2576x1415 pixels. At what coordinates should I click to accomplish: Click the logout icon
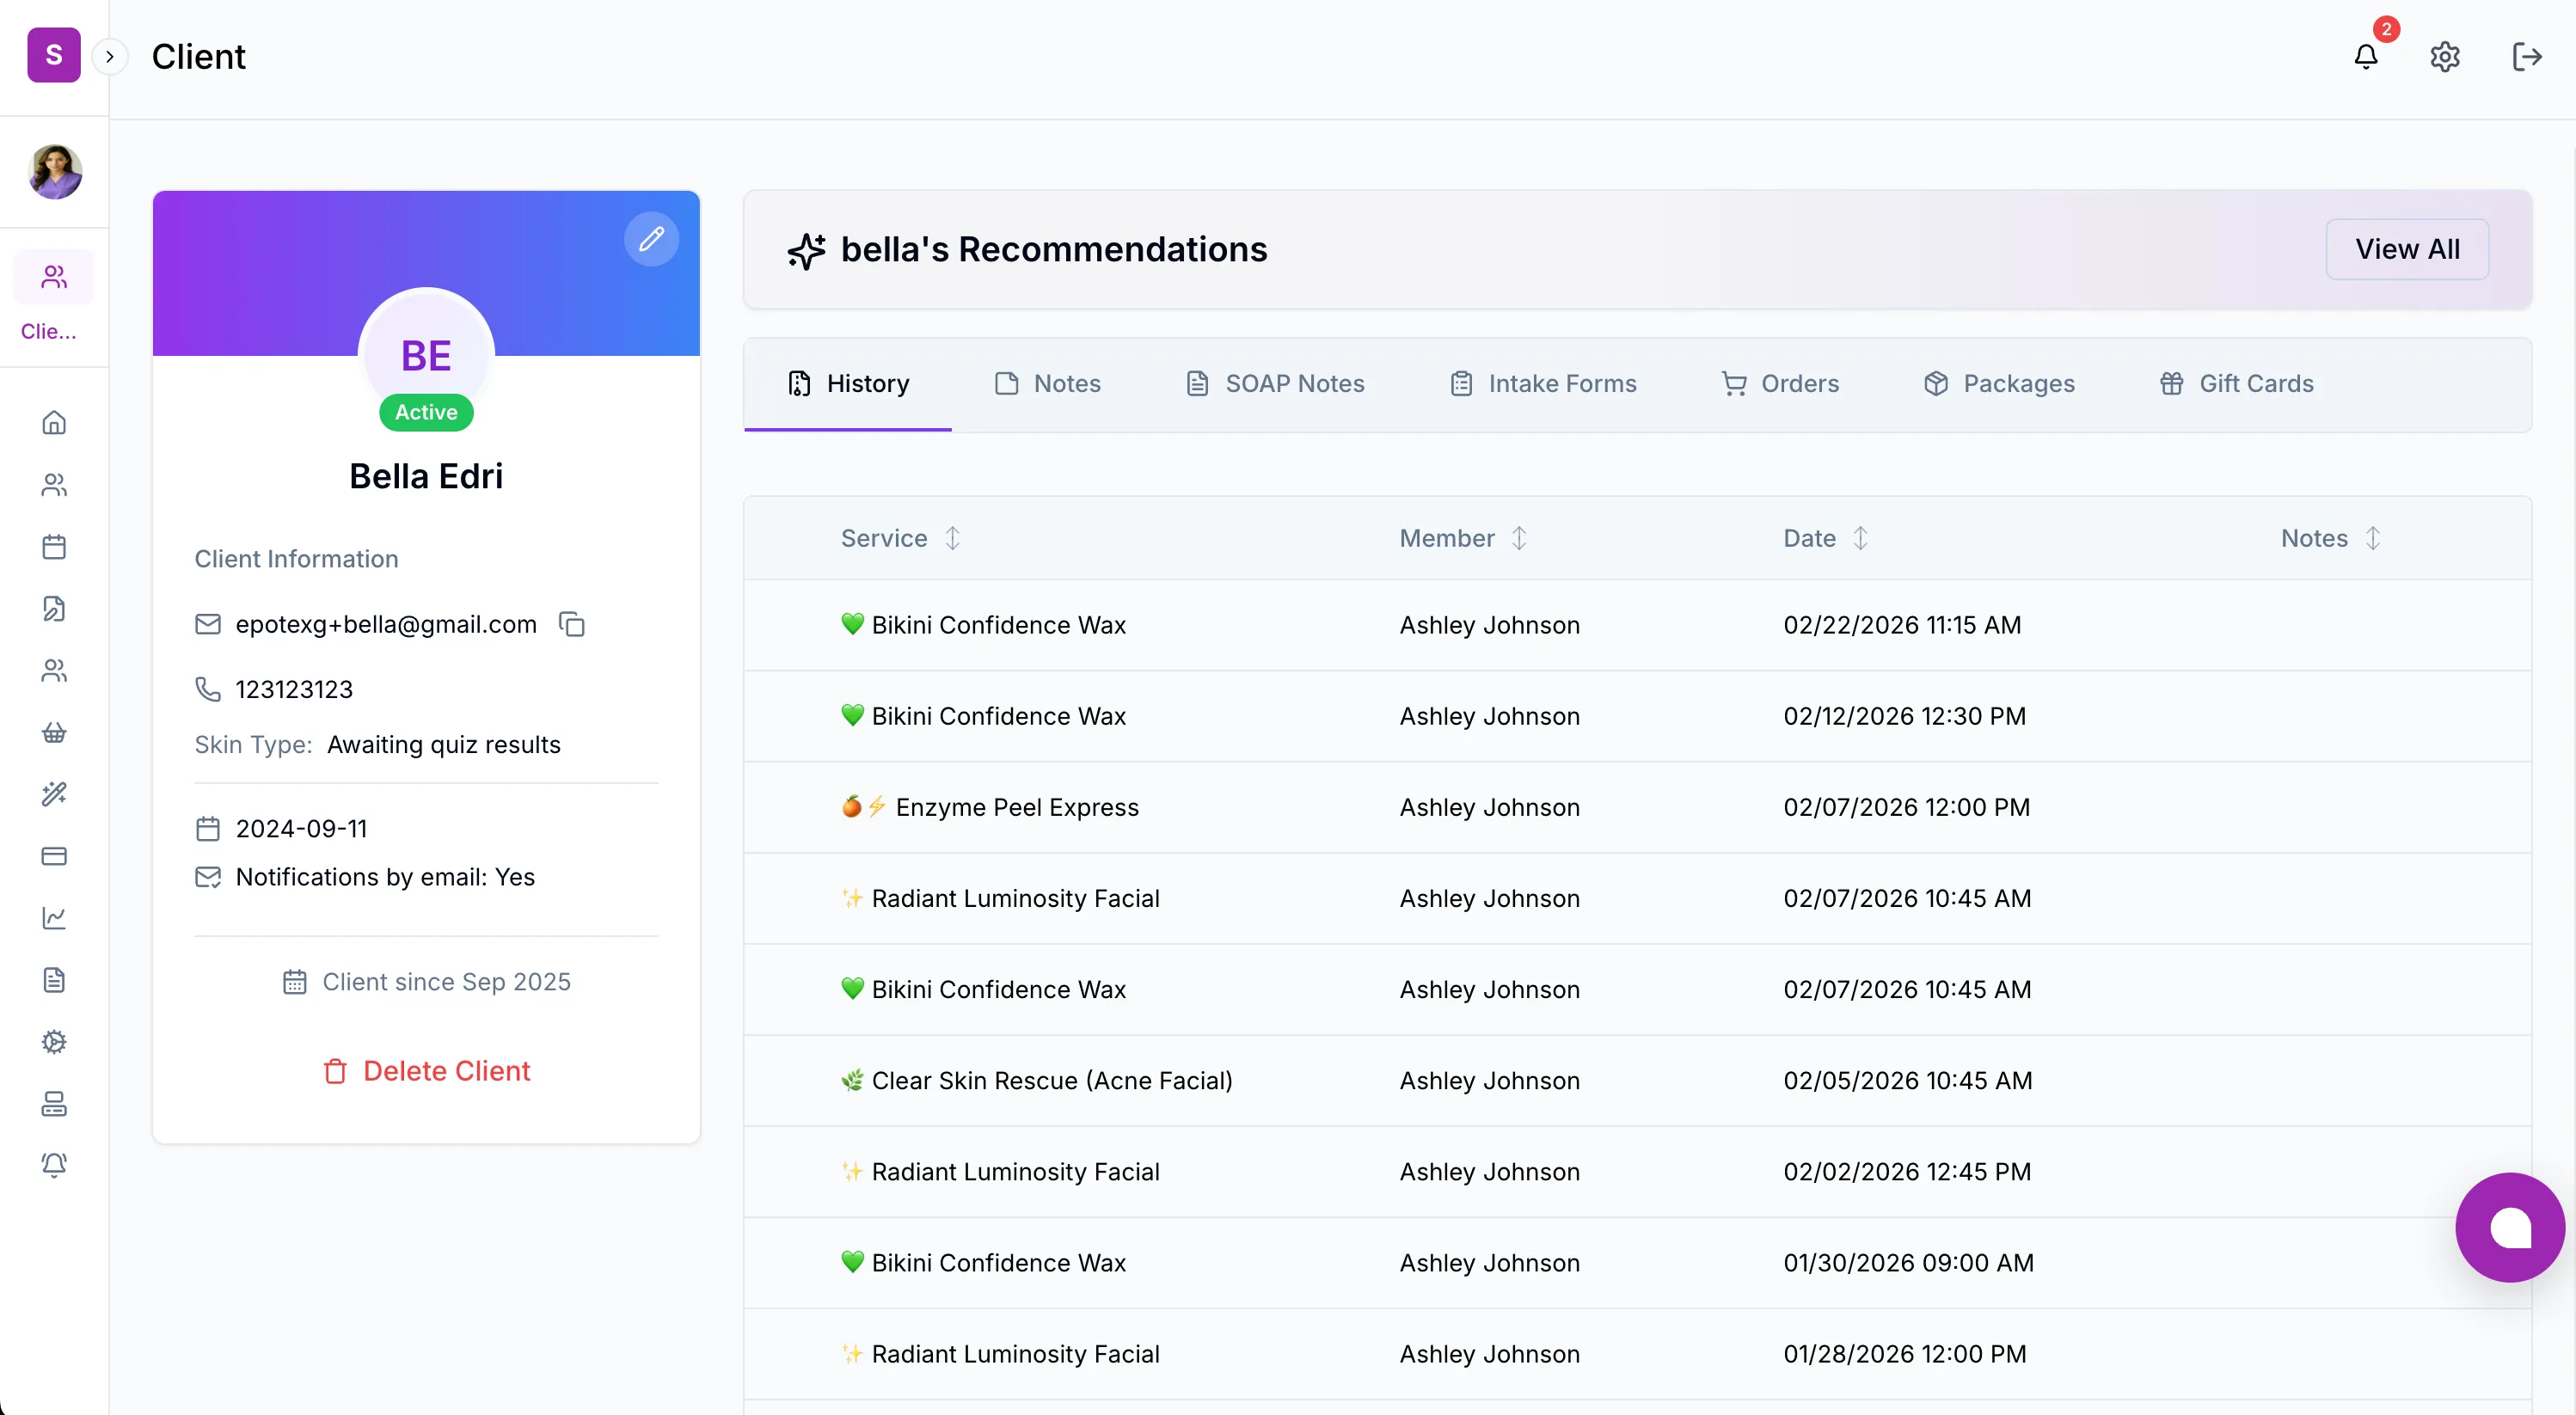click(x=2526, y=57)
